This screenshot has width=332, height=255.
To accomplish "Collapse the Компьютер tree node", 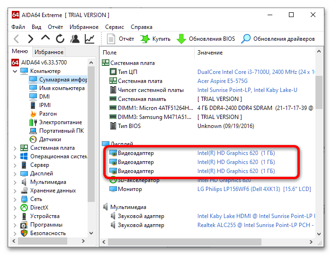I will coord(15,72).
